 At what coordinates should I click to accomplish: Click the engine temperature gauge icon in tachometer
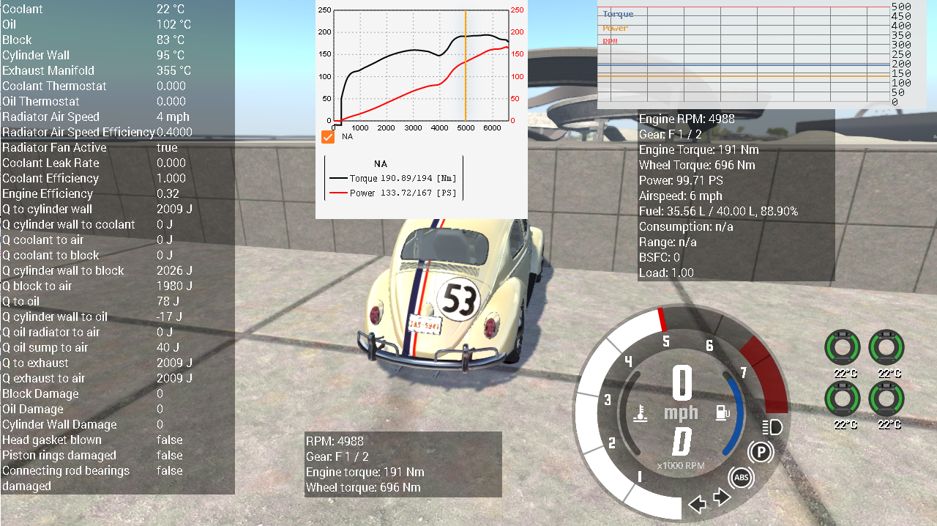tap(641, 414)
